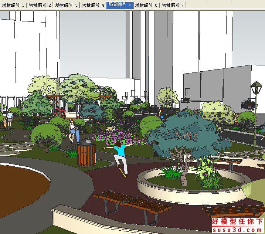Image resolution: width=265 pixels, height=234 pixels.
Task: Click the active 场景编号 5 tab
Action: 120,5
